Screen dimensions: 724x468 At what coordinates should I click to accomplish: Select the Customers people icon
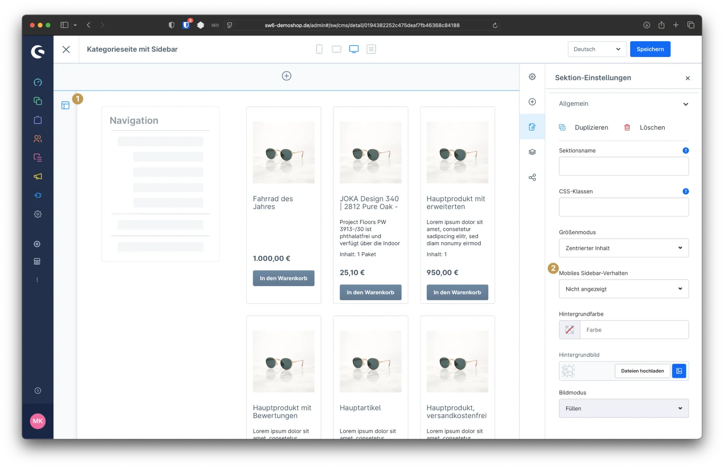pyautogui.click(x=38, y=139)
